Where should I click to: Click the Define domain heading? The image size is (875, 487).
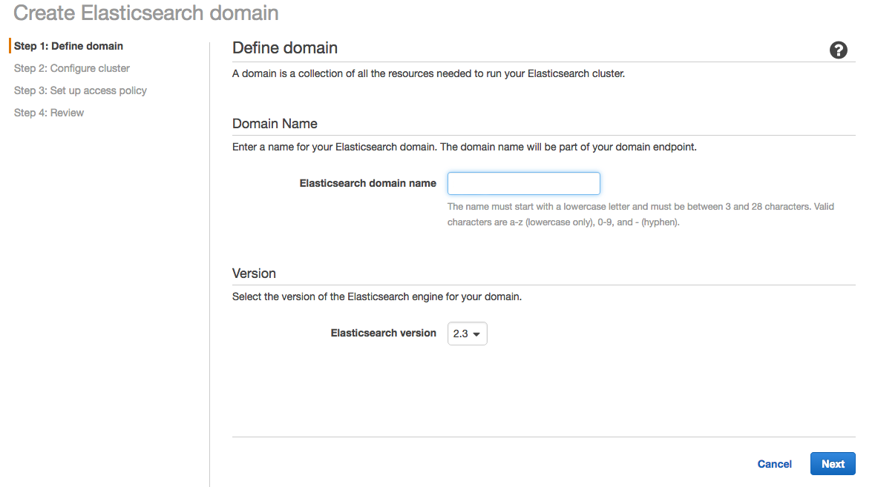[285, 48]
